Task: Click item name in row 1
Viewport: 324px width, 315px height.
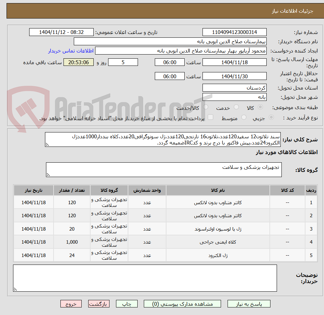Action: point(218,203)
